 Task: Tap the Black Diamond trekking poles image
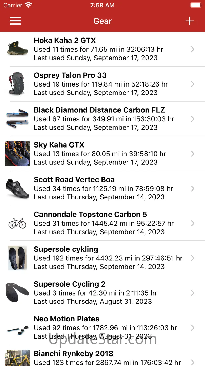coord(17,119)
